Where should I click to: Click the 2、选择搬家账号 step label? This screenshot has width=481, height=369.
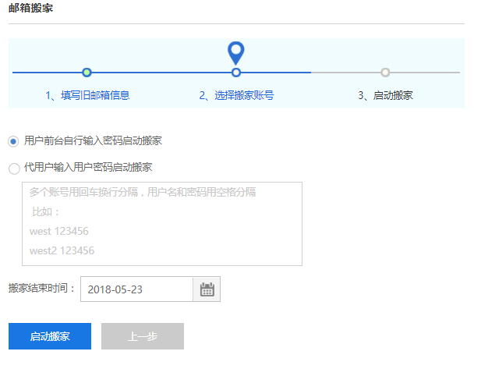click(x=236, y=96)
